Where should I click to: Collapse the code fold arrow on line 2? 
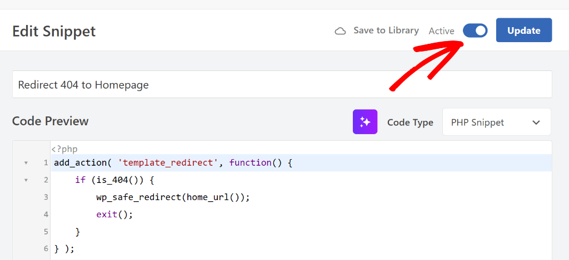pyautogui.click(x=26, y=180)
